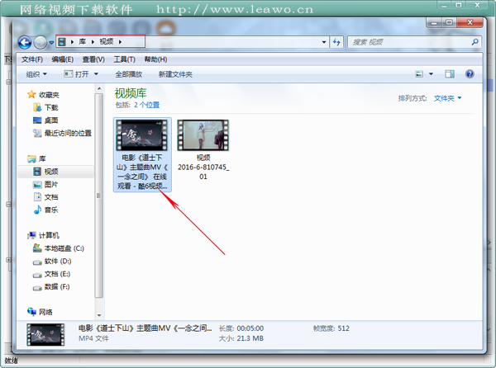The height and width of the screenshot is (368, 496).
Task: Select 文档 library in navigation pane
Action: click(x=51, y=197)
